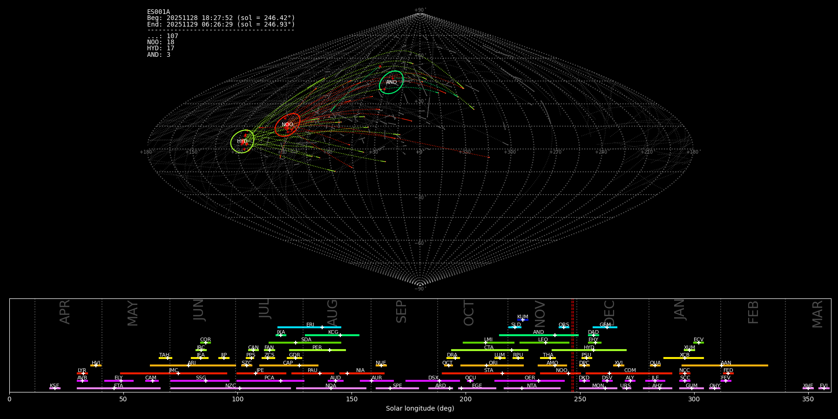Image resolution: width=838 pixels, height=419 pixels.
Task: Click the cyan ERI activity bar
Action: pyautogui.click(x=309, y=327)
